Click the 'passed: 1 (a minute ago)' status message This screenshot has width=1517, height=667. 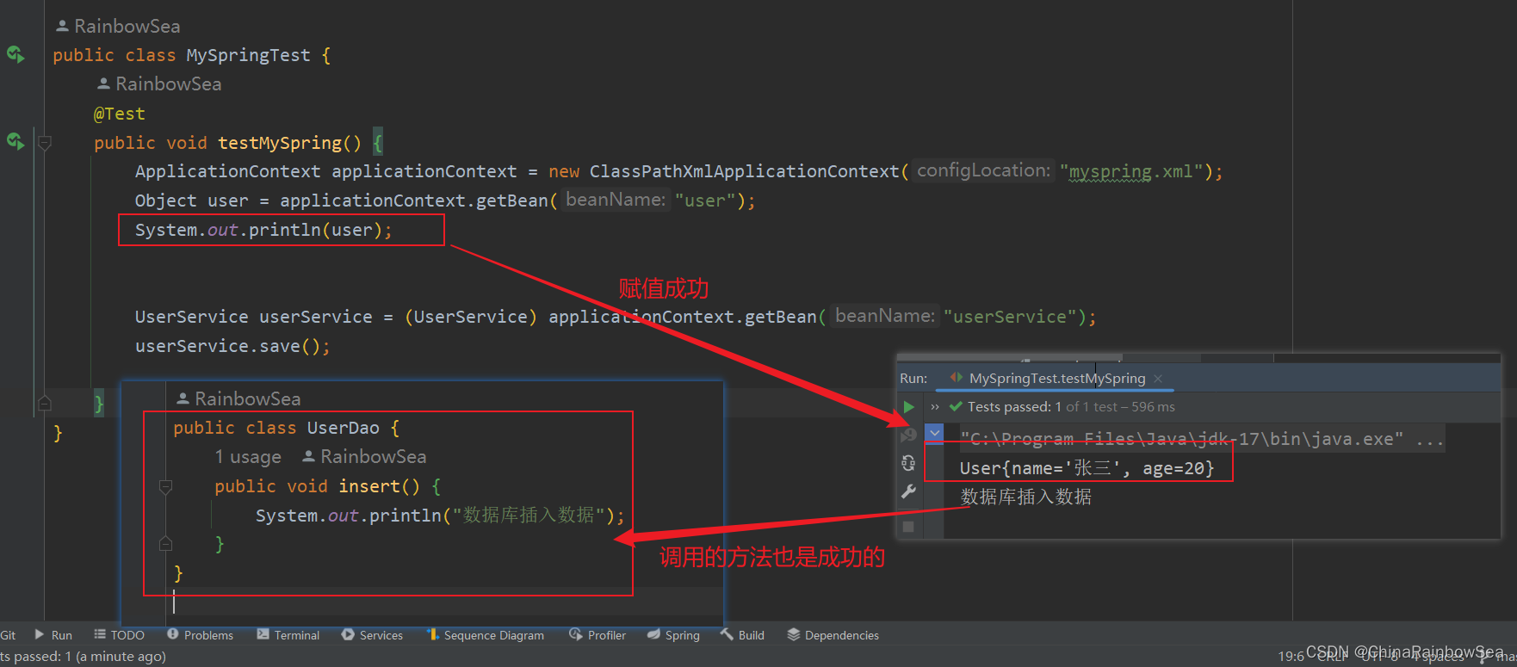click(x=84, y=657)
